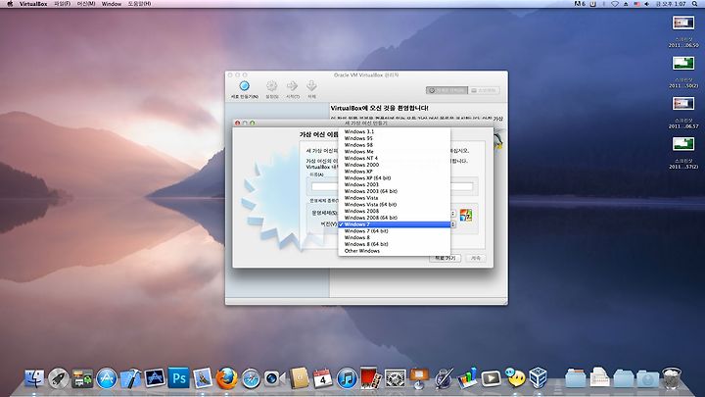Screen dimensions: 705x397
Task: Click the Windows OS type logo icon
Action: coord(466,215)
